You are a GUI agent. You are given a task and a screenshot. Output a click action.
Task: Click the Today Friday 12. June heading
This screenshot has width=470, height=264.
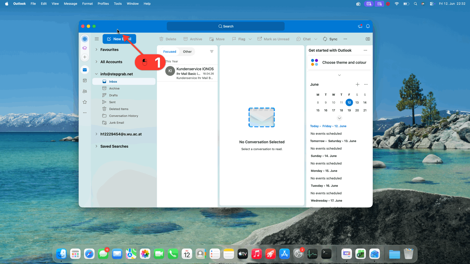click(x=328, y=126)
